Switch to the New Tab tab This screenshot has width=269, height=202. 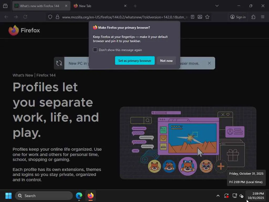pyautogui.click(x=100, y=6)
